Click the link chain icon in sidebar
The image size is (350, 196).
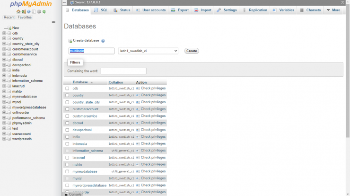(x=53, y=22)
